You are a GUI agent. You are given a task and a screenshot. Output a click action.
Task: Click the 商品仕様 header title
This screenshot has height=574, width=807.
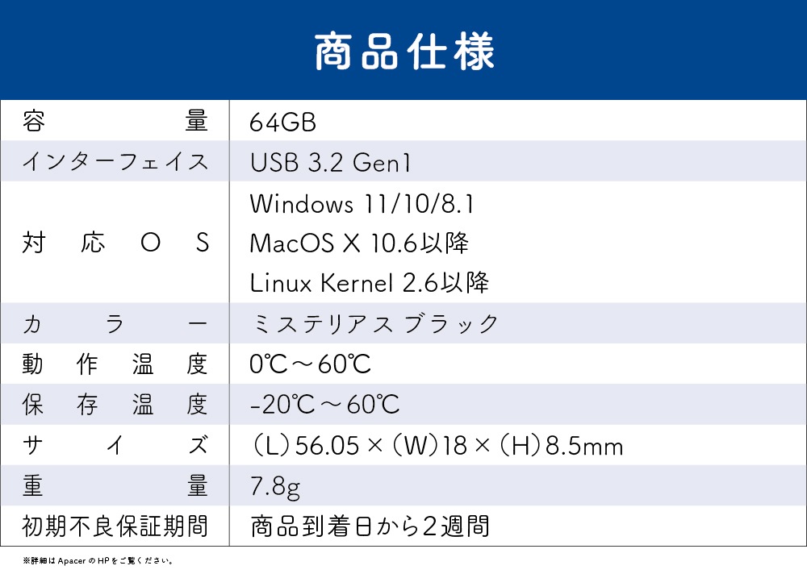click(x=403, y=52)
